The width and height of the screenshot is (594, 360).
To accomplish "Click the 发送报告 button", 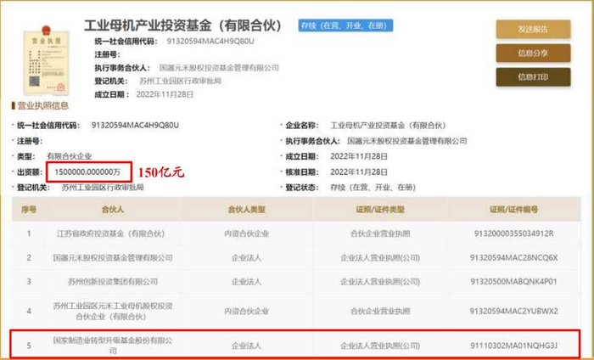I will [x=533, y=30].
